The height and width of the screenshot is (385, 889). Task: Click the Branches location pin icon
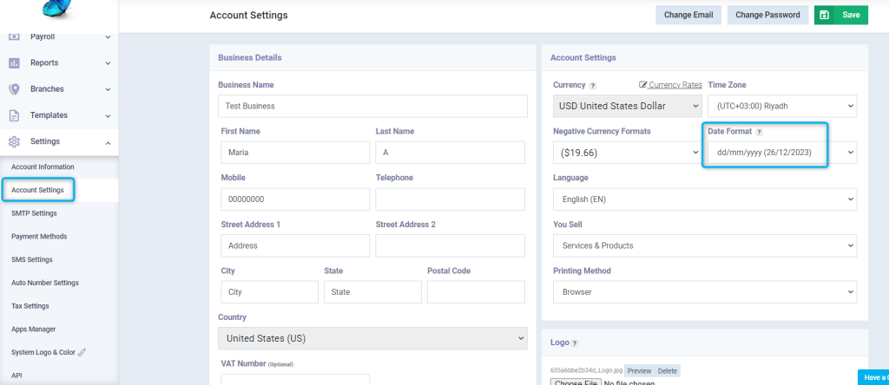(14, 89)
